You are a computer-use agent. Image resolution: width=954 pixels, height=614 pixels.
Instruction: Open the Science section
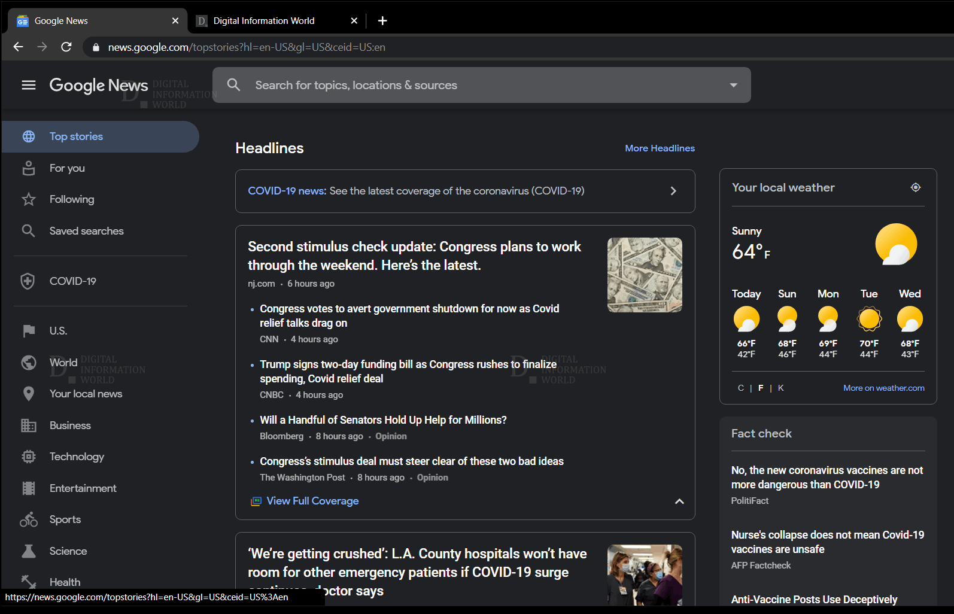[x=68, y=551]
